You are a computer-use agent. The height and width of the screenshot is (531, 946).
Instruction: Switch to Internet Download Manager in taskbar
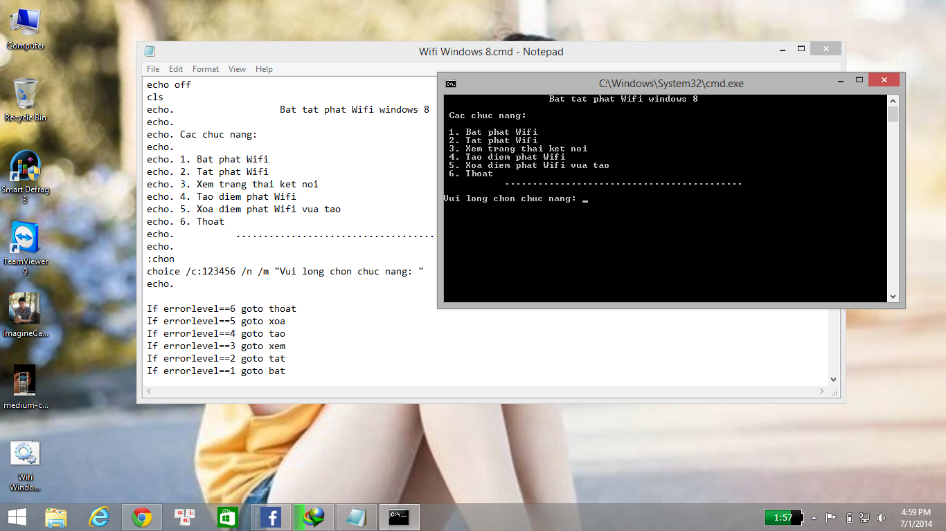coord(314,517)
